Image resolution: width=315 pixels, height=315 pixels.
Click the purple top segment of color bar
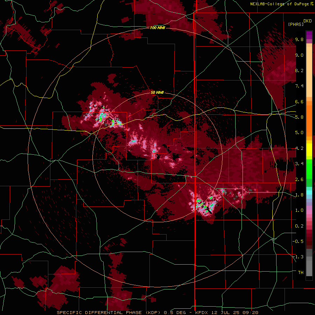[x=309, y=35]
